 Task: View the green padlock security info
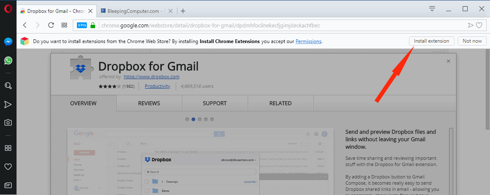[93, 25]
